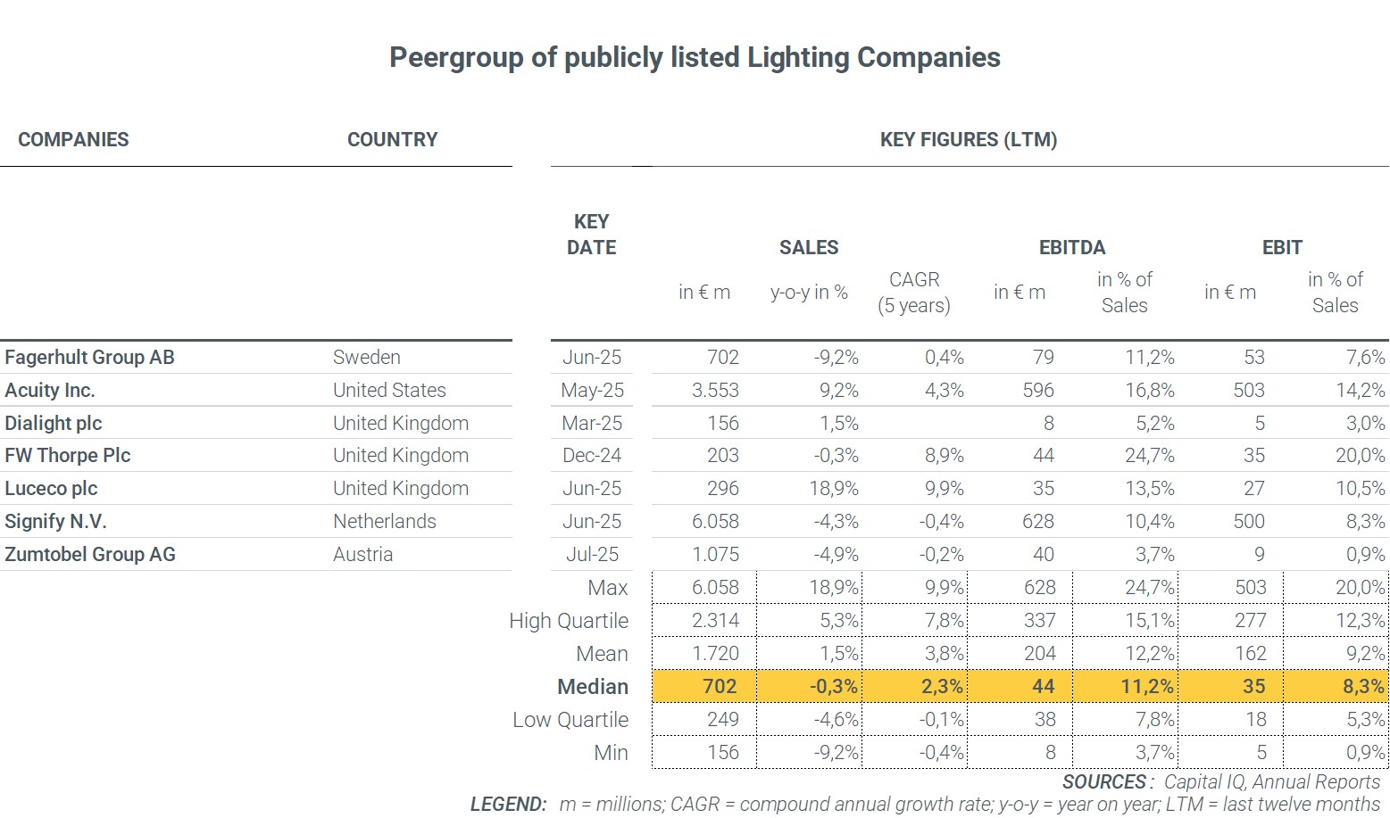Click the EBITDA column group header
1390x818 pixels.
click(x=1071, y=248)
